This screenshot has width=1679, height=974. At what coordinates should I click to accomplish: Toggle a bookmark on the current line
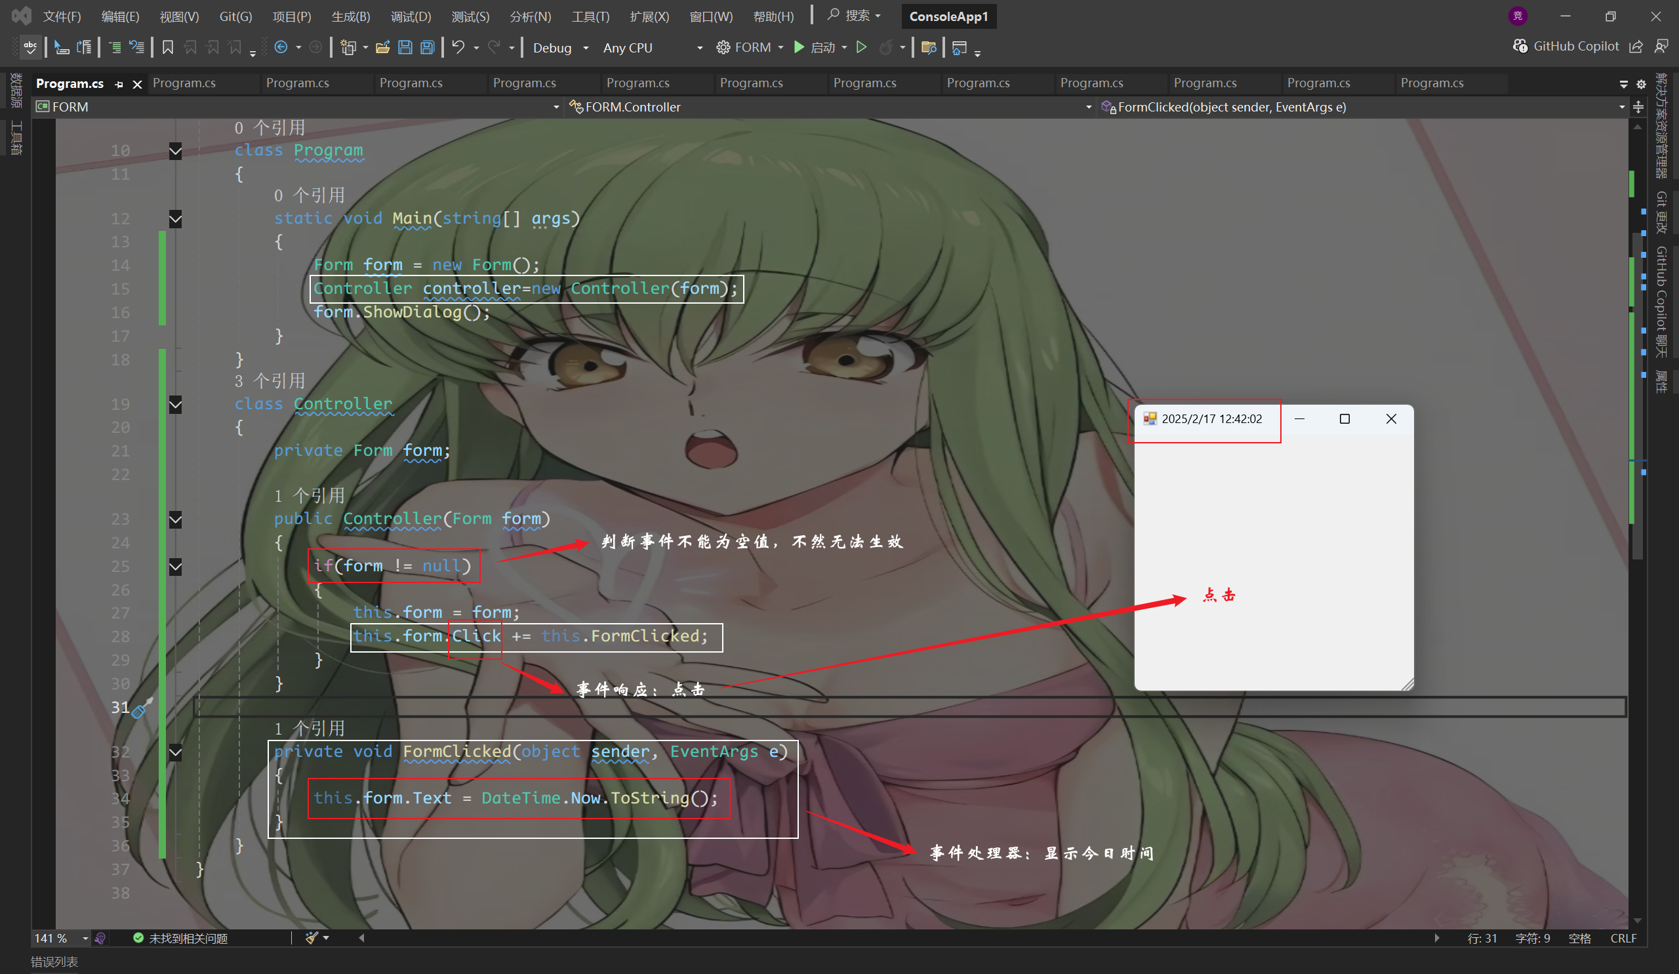168,47
